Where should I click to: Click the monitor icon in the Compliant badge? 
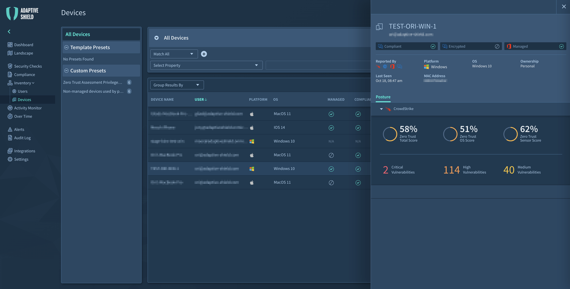click(380, 46)
